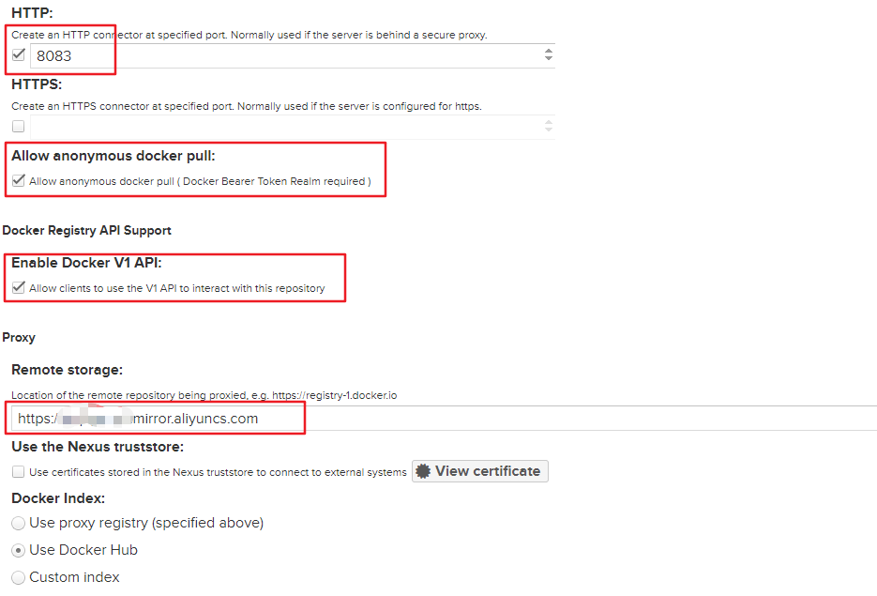Uncheck the HTTP connector checkbox

pyautogui.click(x=19, y=54)
